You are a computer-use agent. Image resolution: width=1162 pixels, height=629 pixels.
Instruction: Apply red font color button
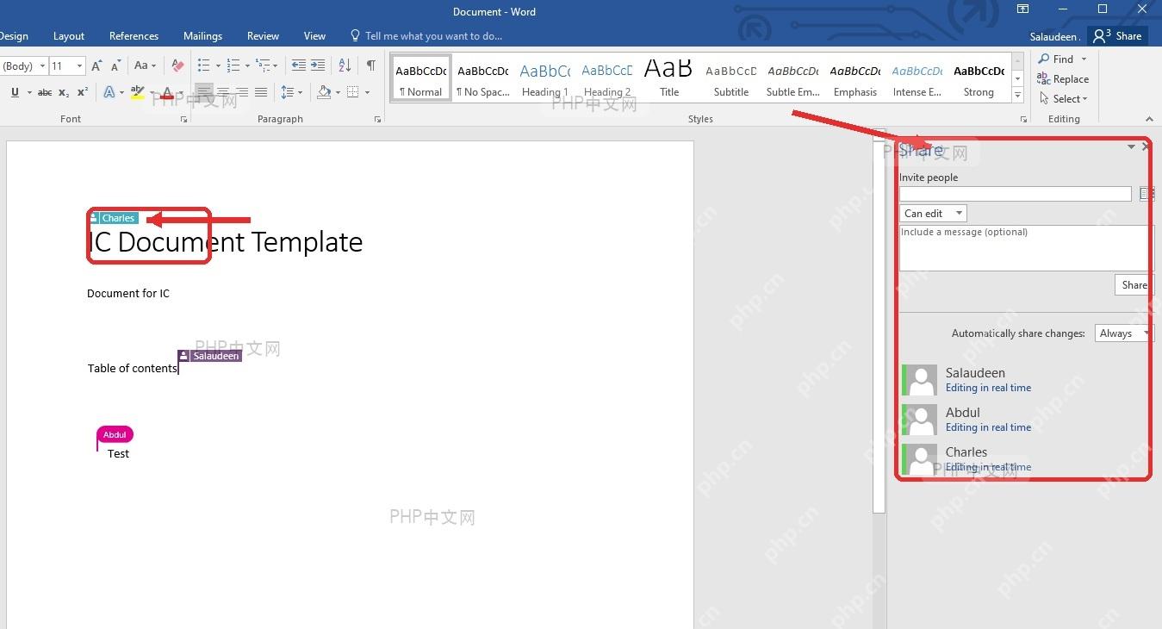point(167,92)
